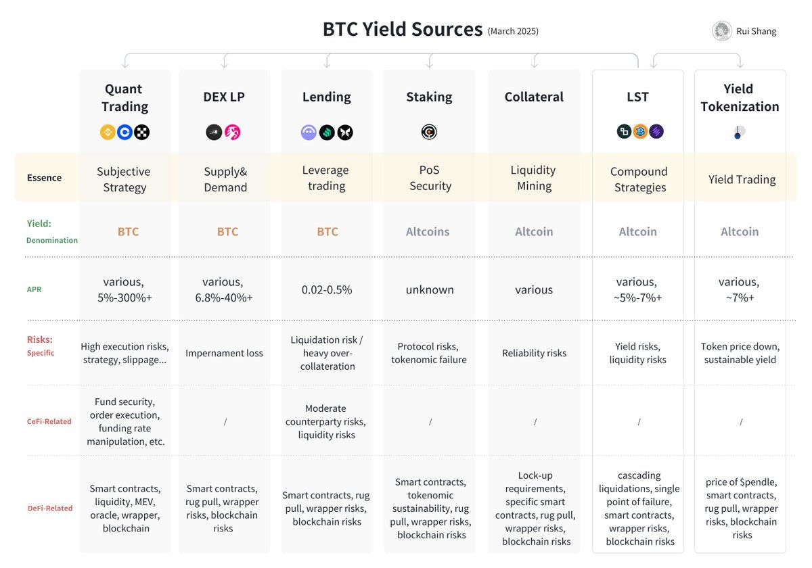Click the orange middle icon under LST
This screenshot has width=812, height=568.
click(x=640, y=132)
